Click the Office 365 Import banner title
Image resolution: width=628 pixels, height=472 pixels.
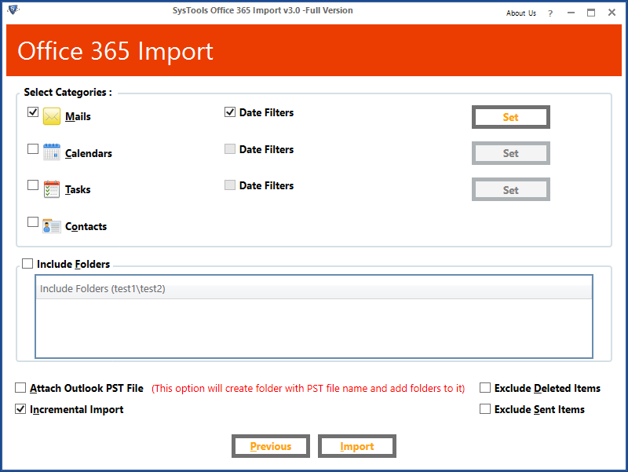(x=115, y=51)
